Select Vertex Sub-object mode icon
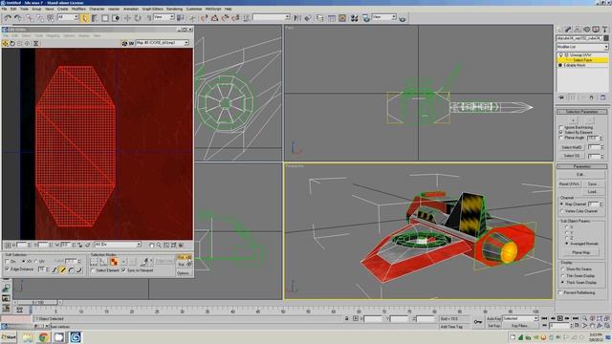Screen dimensions: 612x344 pos(94,262)
